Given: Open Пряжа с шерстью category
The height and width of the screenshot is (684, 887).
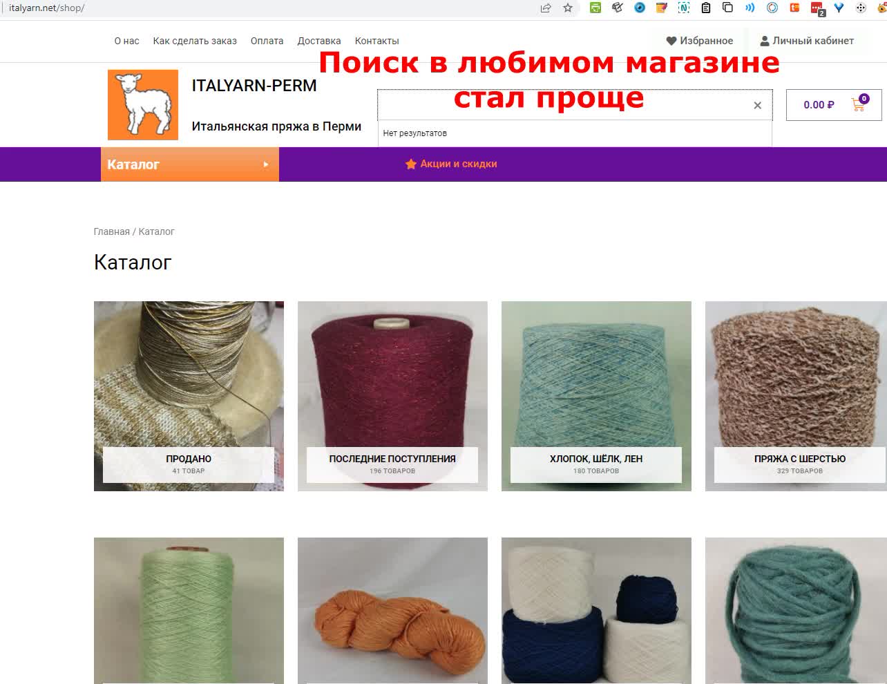Looking at the screenshot, I should (796, 396).
